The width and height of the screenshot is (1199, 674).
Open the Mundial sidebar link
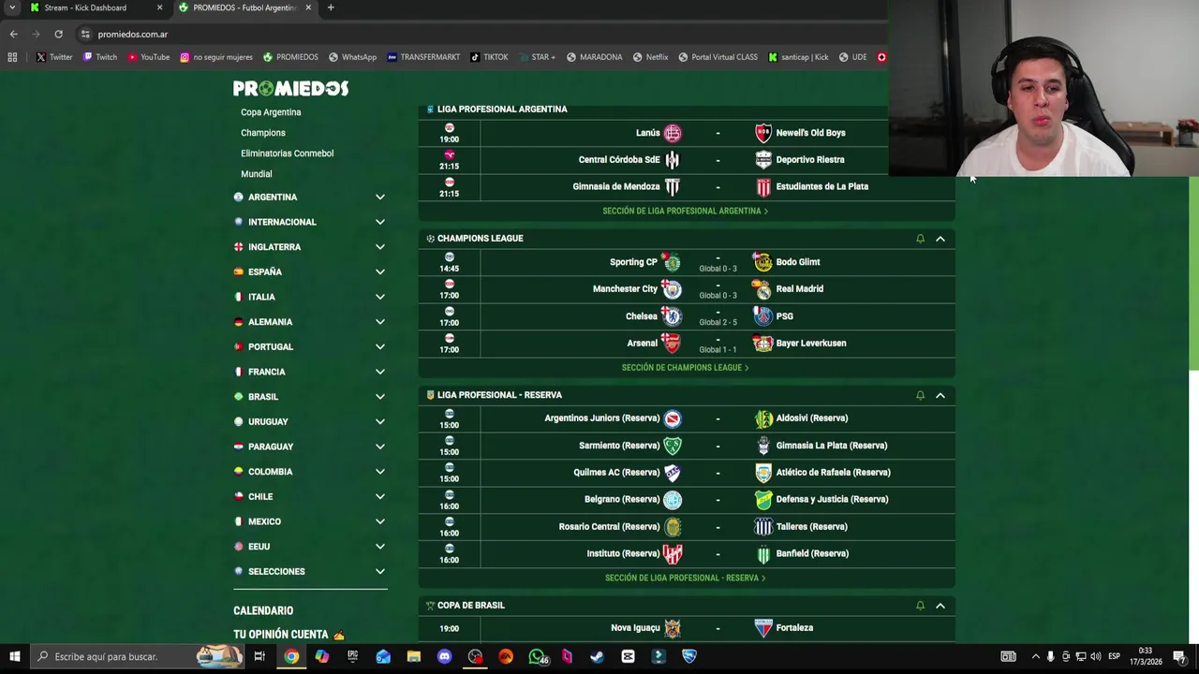[257, 174]
